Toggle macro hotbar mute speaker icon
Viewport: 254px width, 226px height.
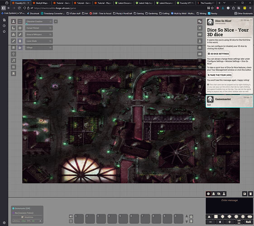coord(71,216)
